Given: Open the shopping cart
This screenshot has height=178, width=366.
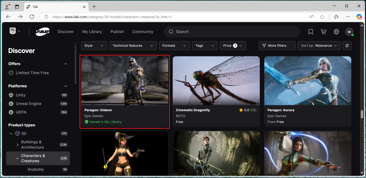Looking at the screenshot, I should [323, 32].
